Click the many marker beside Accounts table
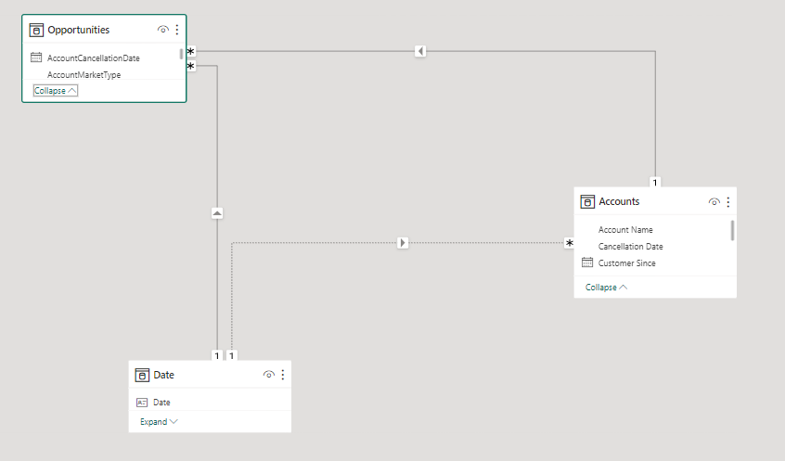Viewport: 785px width, 461px height. coord(569,243)
